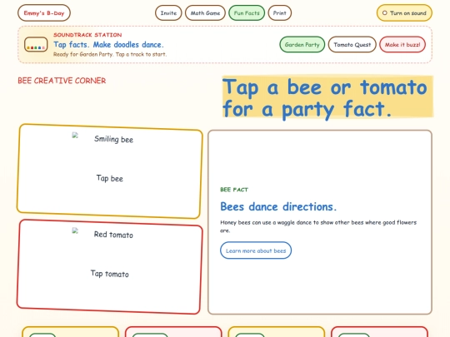Click the sound toggle circle indicator
The height and width of the screenshot is (337, 450).
click(385, 12)
